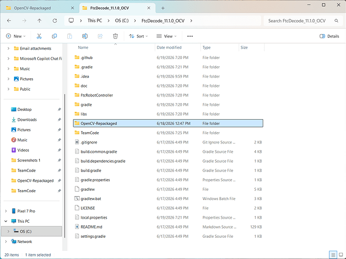Open pinned OpenCV-Repackaged in sidebar
The image size is (346, 259).
36,180
